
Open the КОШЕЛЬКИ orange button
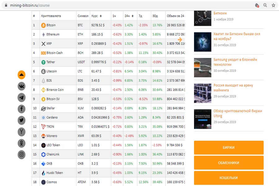coord(229,178)
